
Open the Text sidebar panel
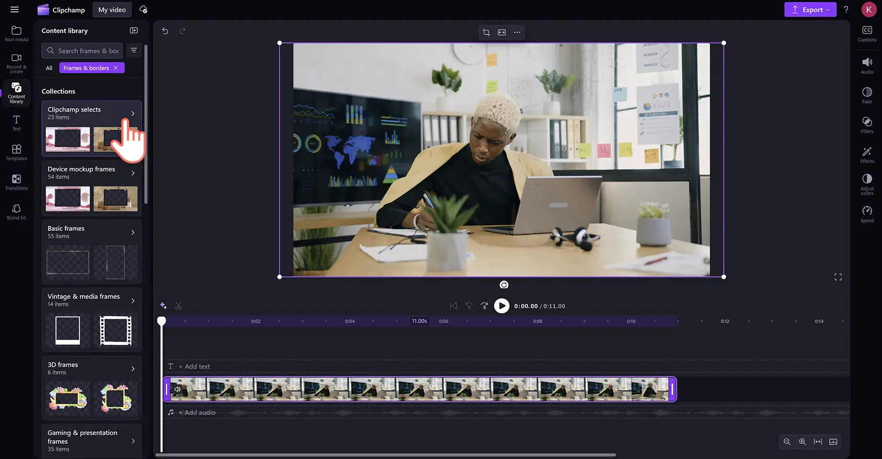click(x=16, y=123)
